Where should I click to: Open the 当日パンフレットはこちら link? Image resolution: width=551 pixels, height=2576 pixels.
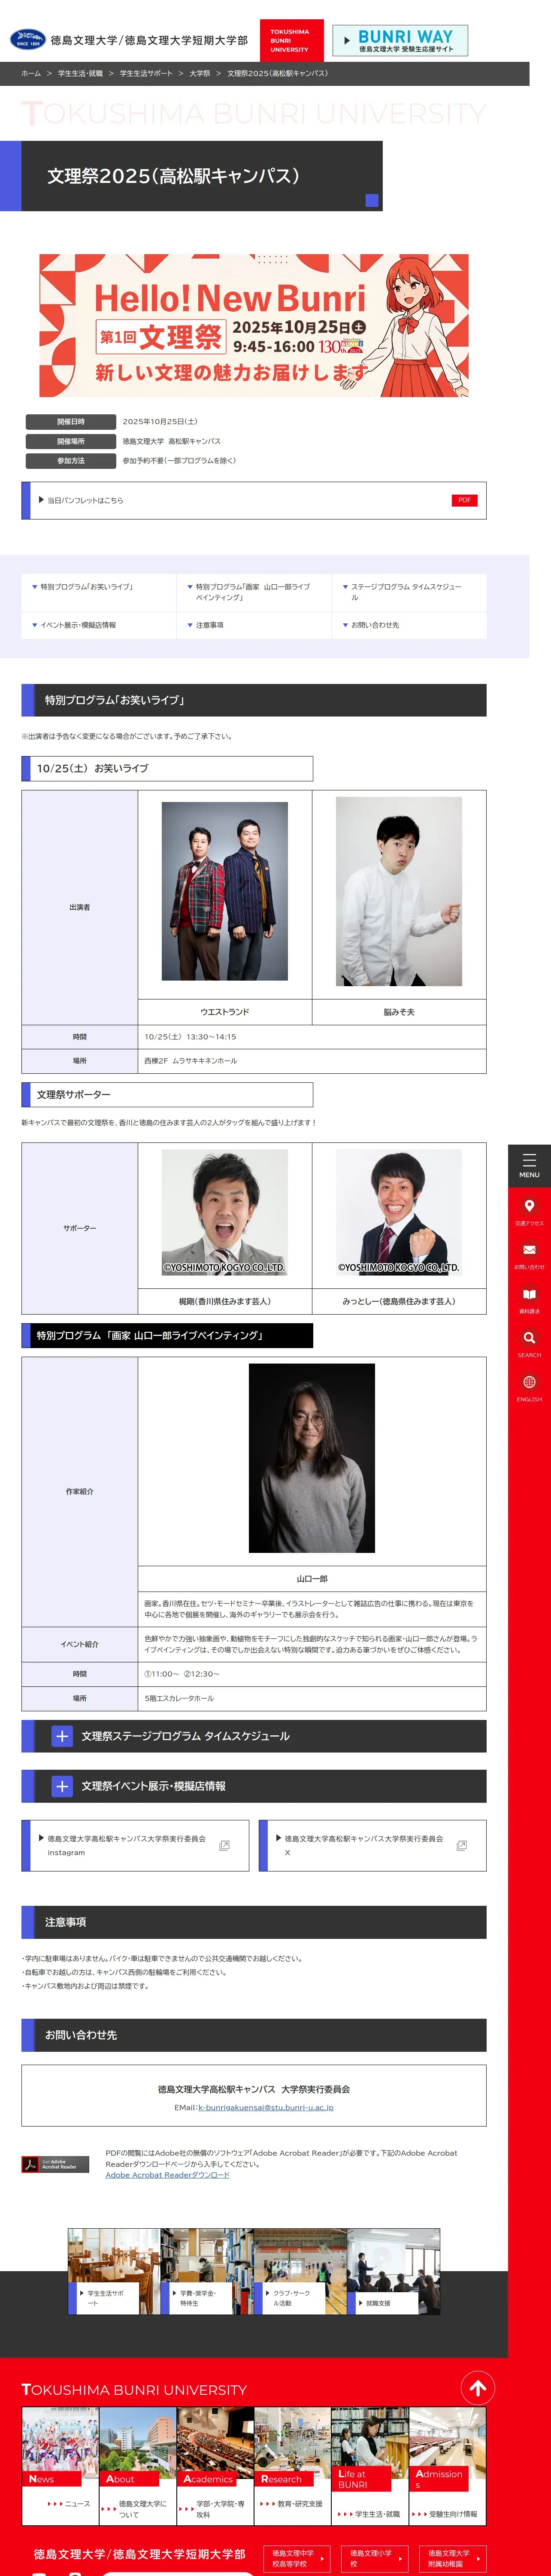tap(254, 500)
